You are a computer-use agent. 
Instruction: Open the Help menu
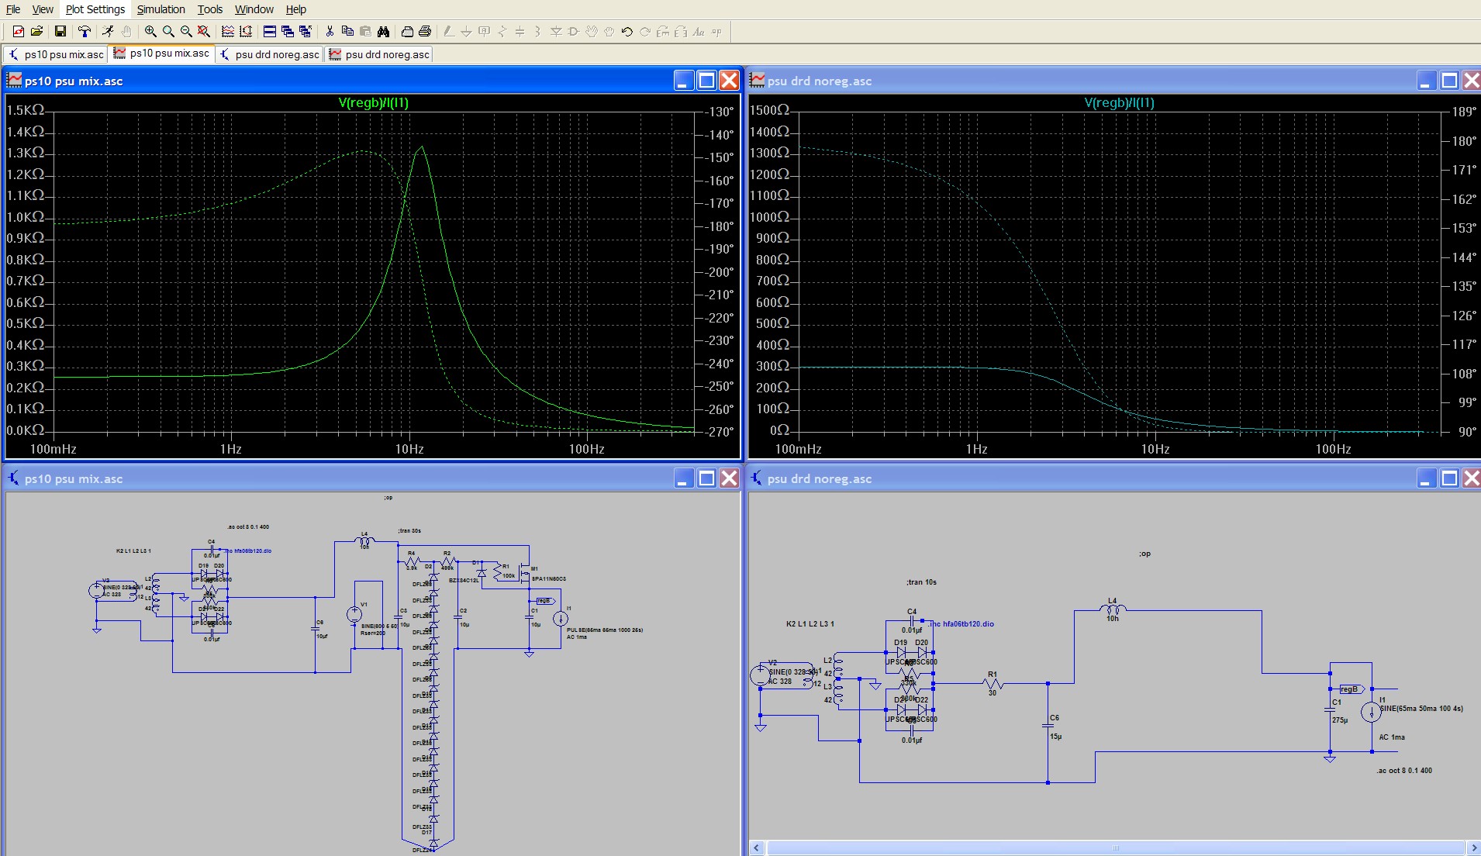pos(296,9)
